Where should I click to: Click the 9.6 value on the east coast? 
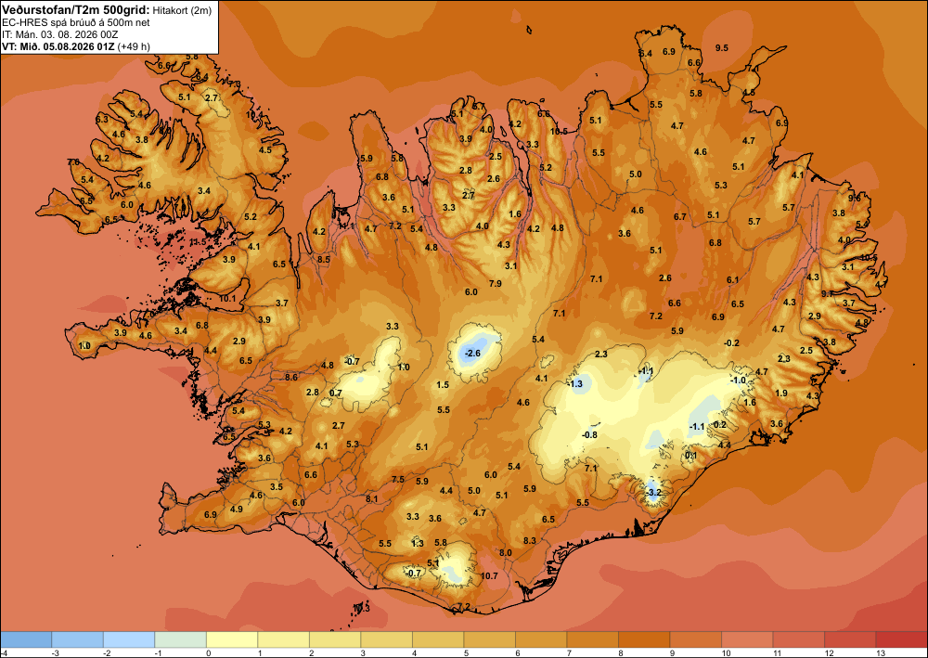click(855, 199)
